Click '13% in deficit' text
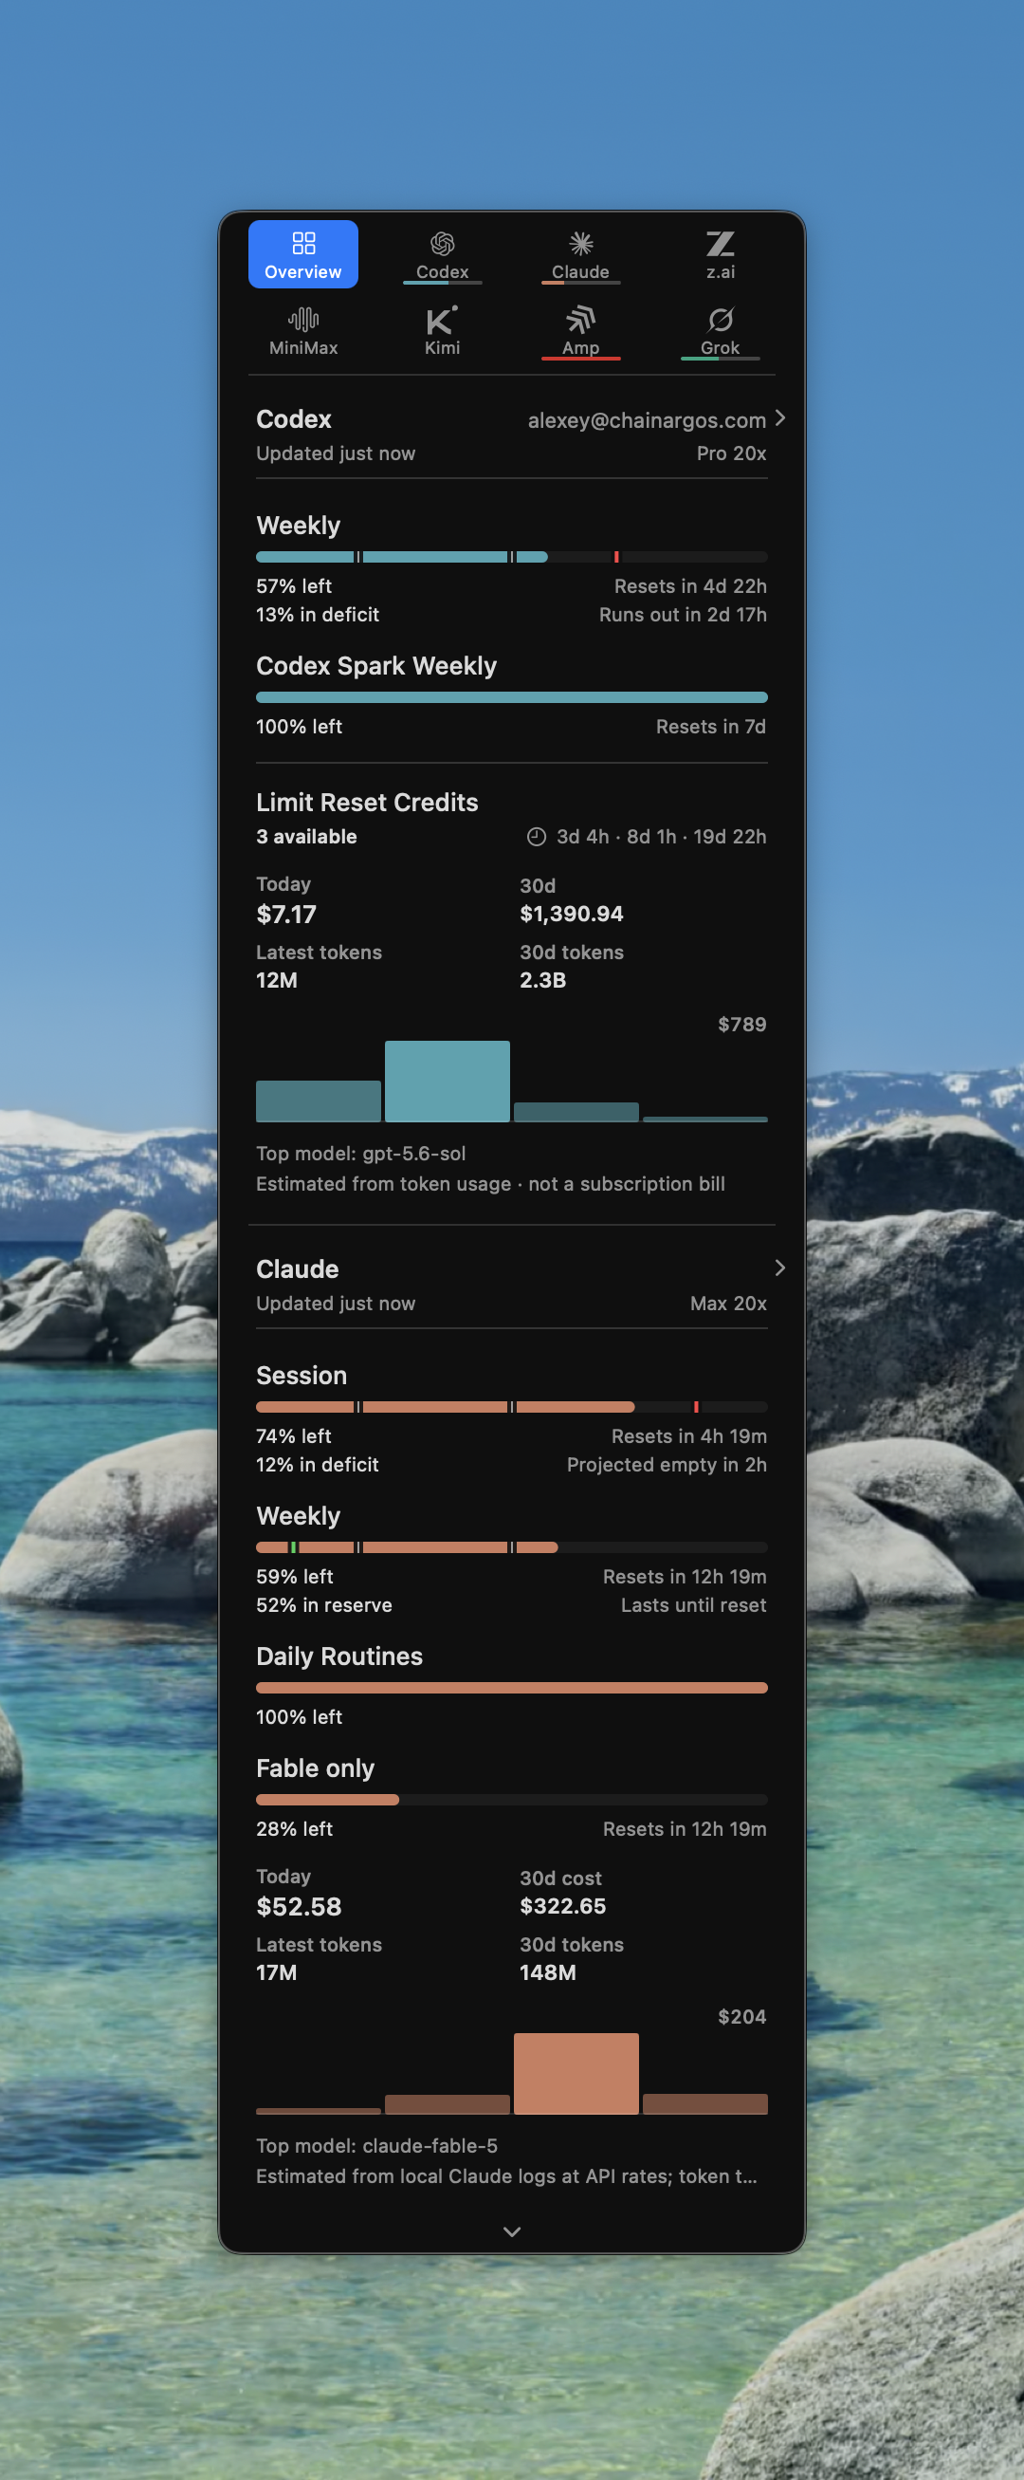The height and width of the screenshot is (2480, 1024). [318, 614]
